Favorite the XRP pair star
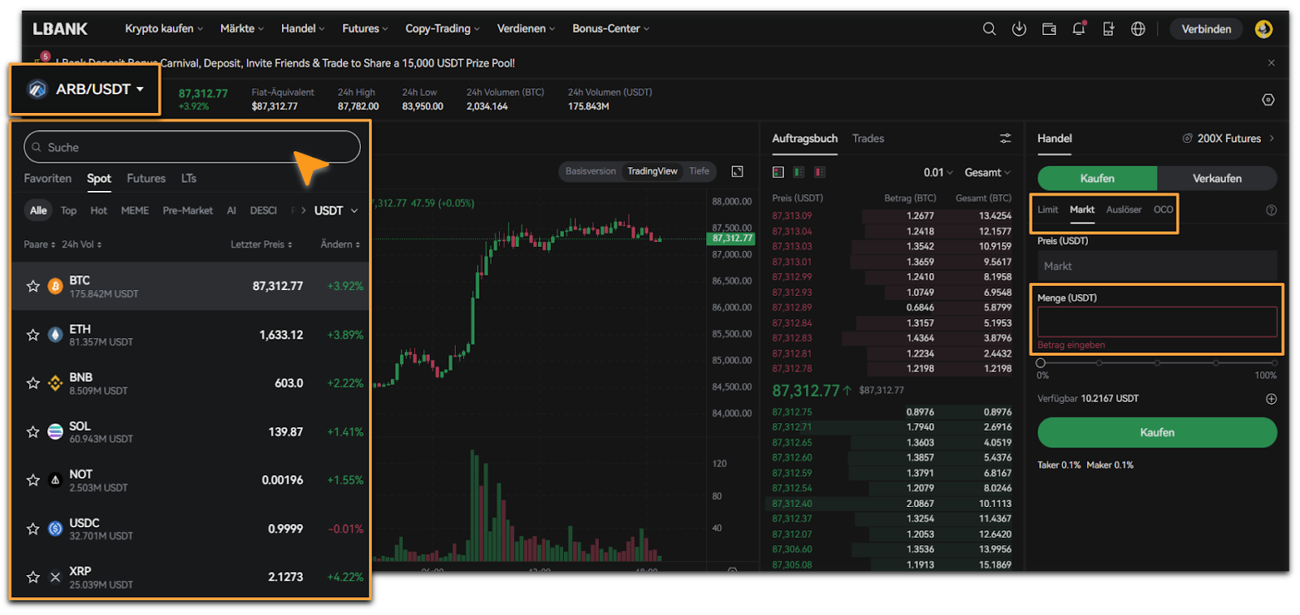Image resolution: width=1300 pixels, height=615 pixels. (33, 577)
